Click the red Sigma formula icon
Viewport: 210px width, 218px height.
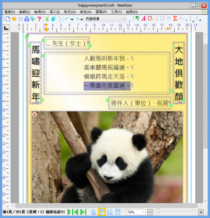point(175,19)
